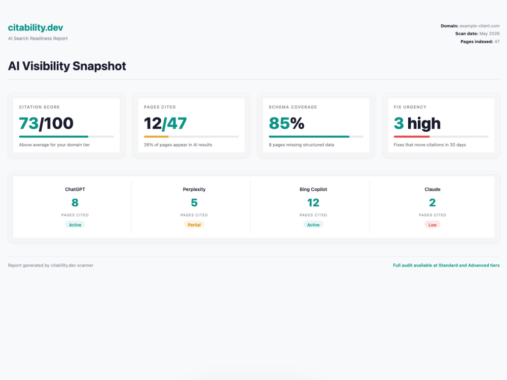Click the Scan date May 2026 line

pos(477,33)
